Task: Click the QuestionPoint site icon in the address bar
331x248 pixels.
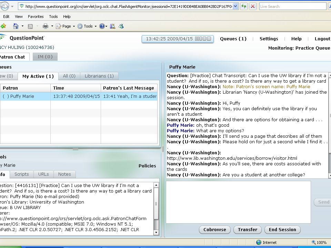Action: (x=21, y=6)
